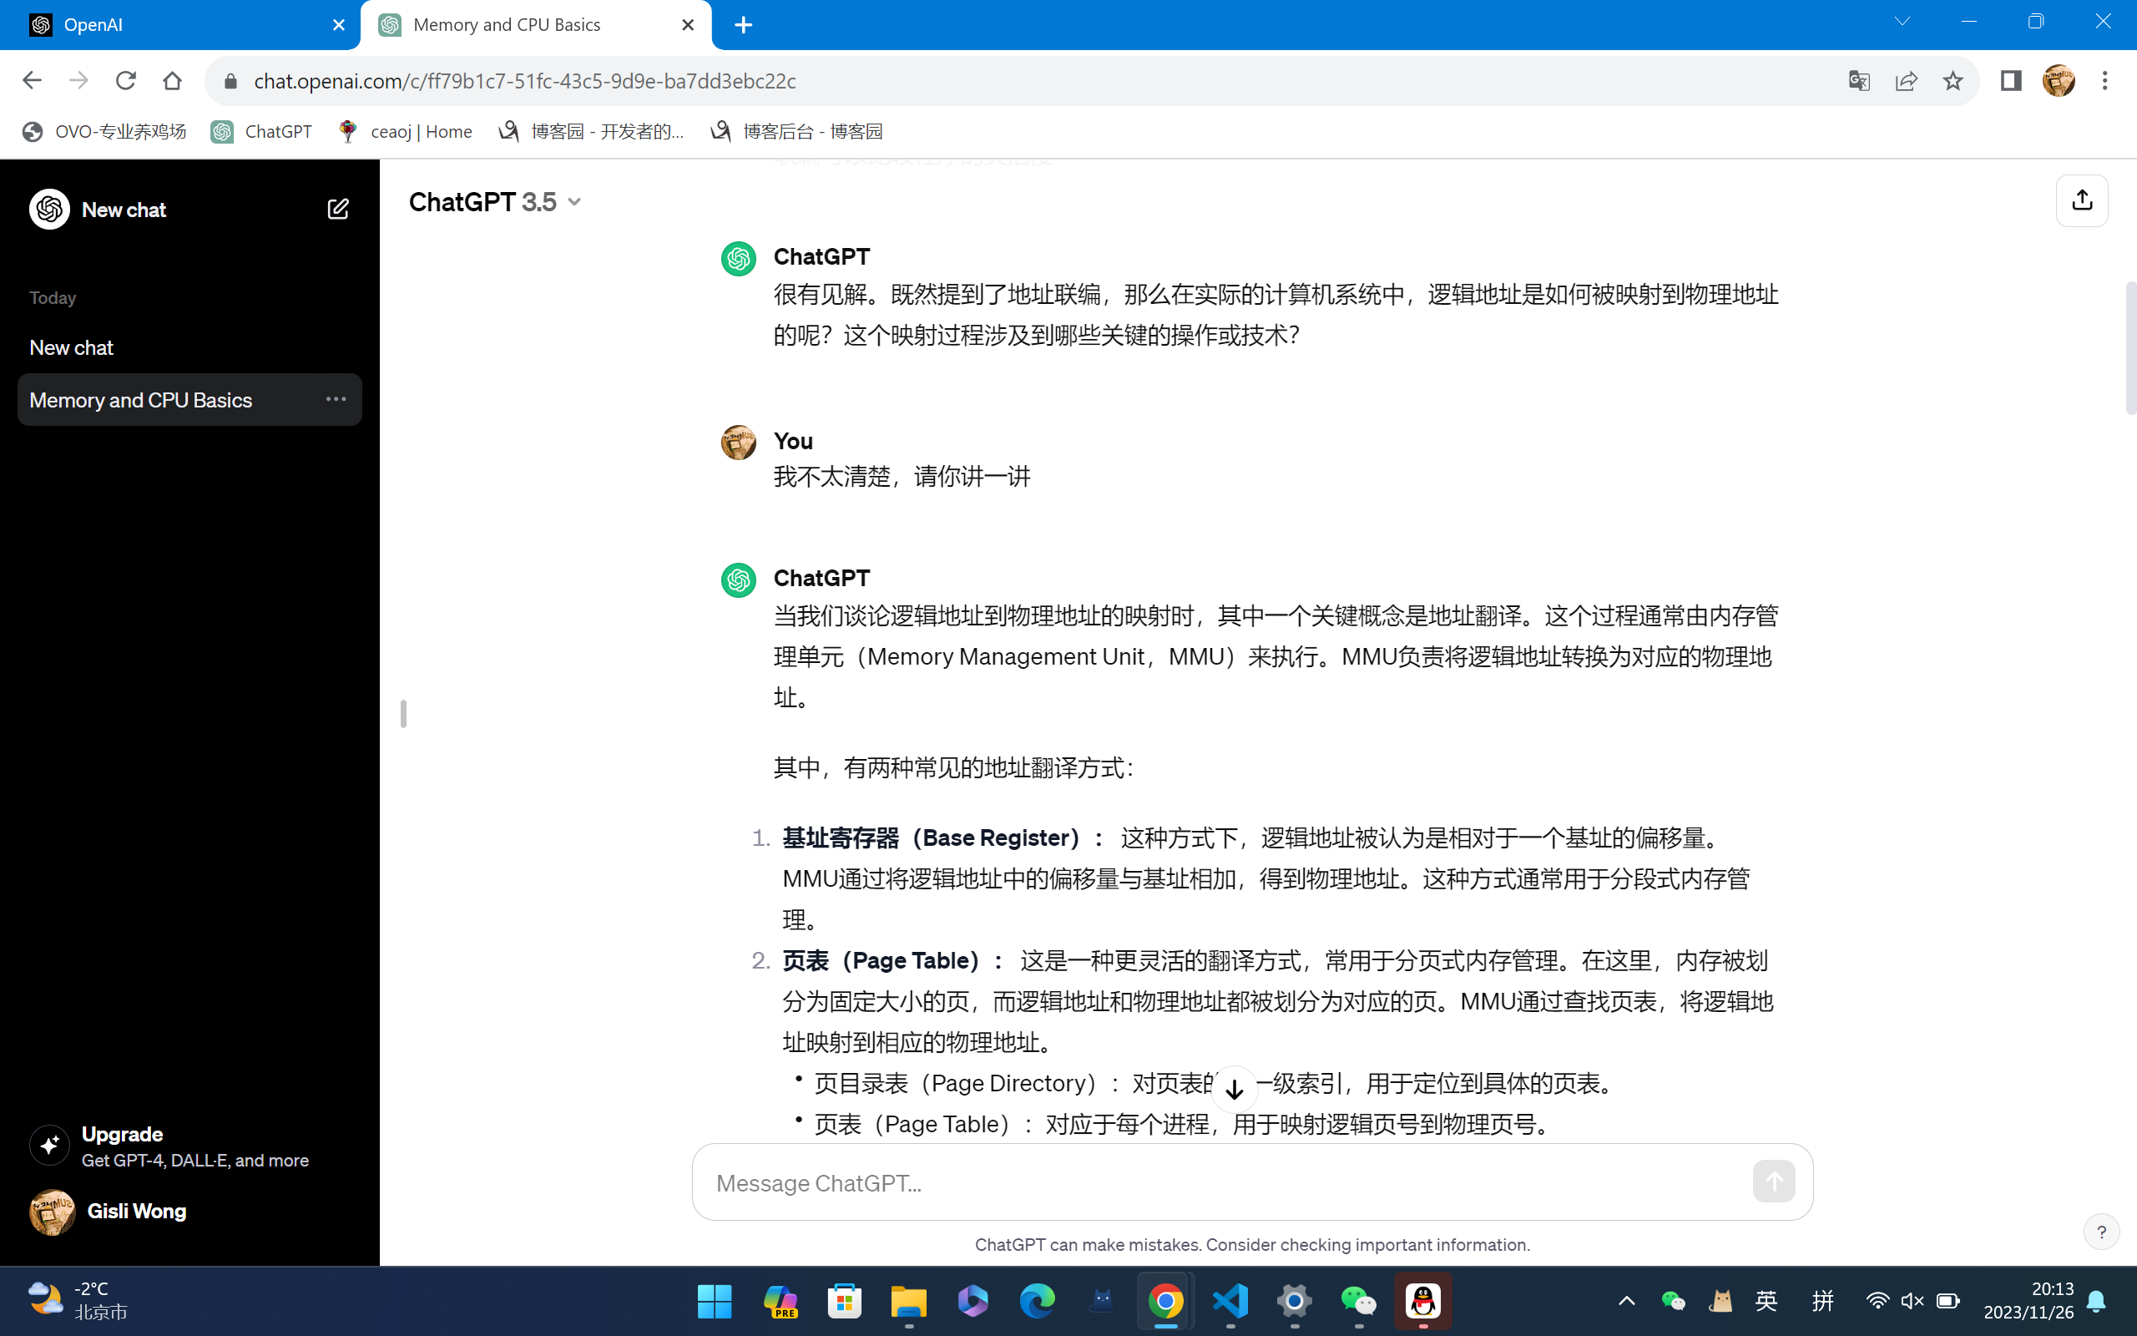Open a new browser tab
This screenshot has width=2137, height=1336.
744,25
